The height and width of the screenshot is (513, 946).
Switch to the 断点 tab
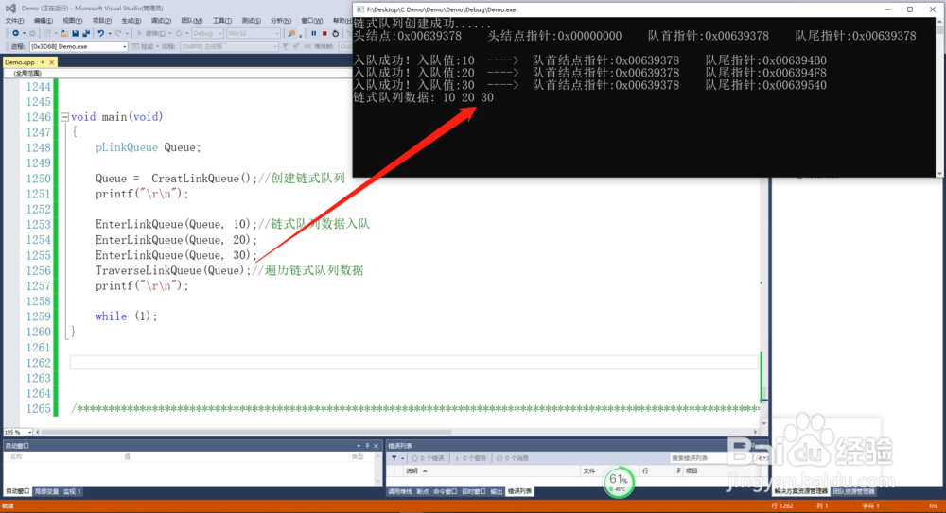click(x=422, y=491)
